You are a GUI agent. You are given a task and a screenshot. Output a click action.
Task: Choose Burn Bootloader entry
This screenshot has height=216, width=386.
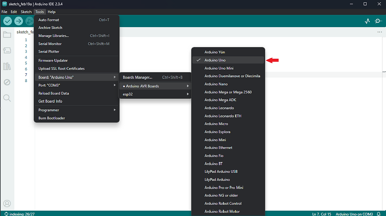click(76, 118)
